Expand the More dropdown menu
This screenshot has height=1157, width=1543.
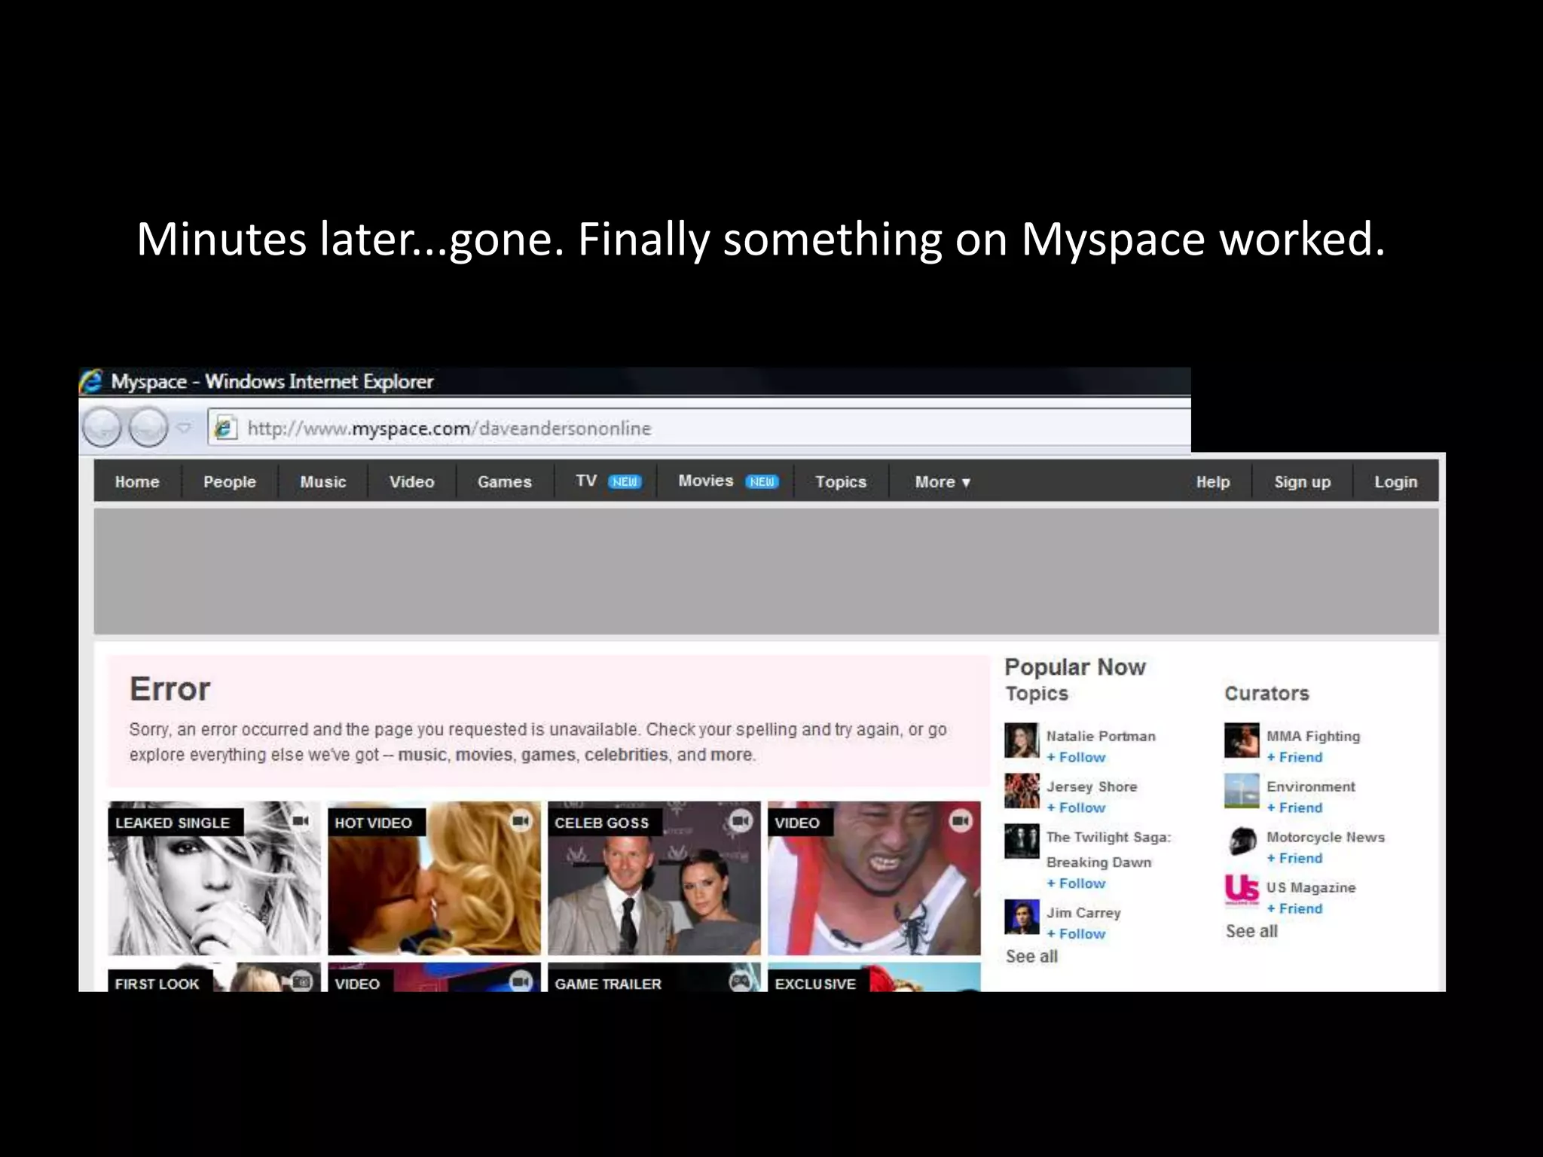(x=943, y=481)
